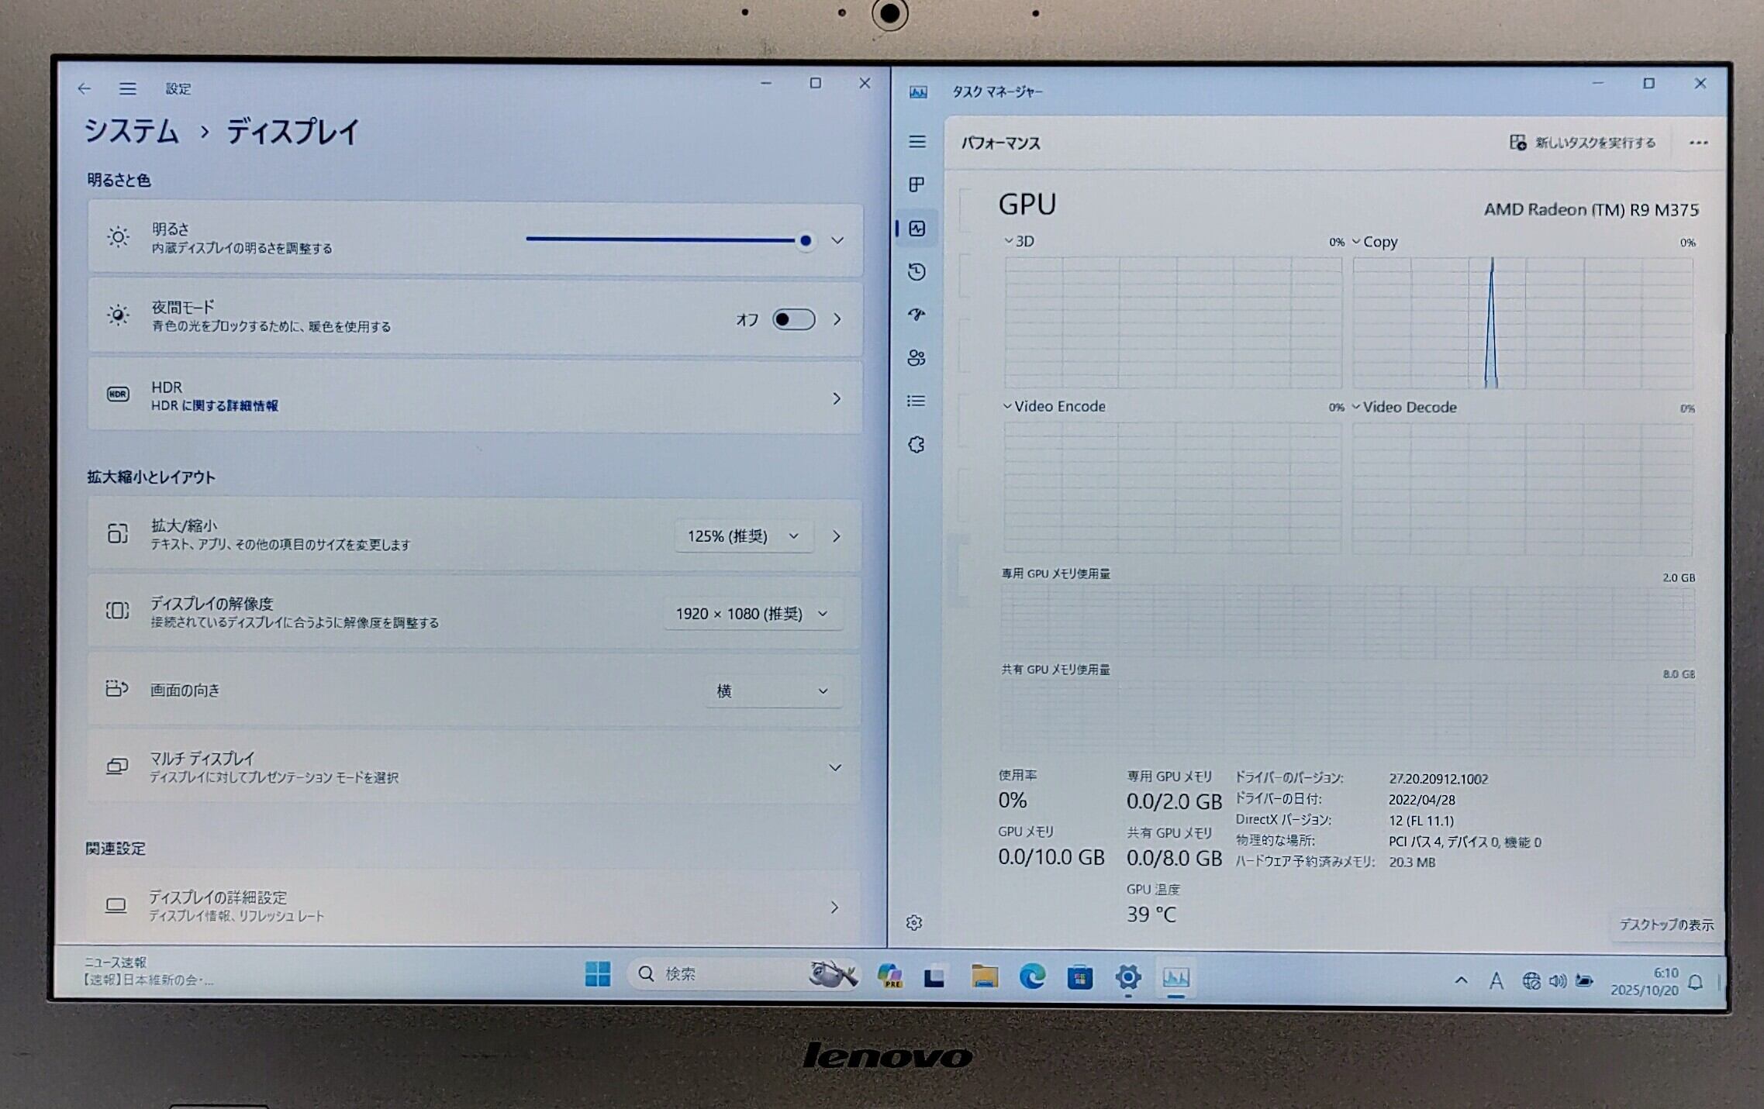Open Processes tab in Task Manager sidebar

pyautogui.click(x=917, y=184)
